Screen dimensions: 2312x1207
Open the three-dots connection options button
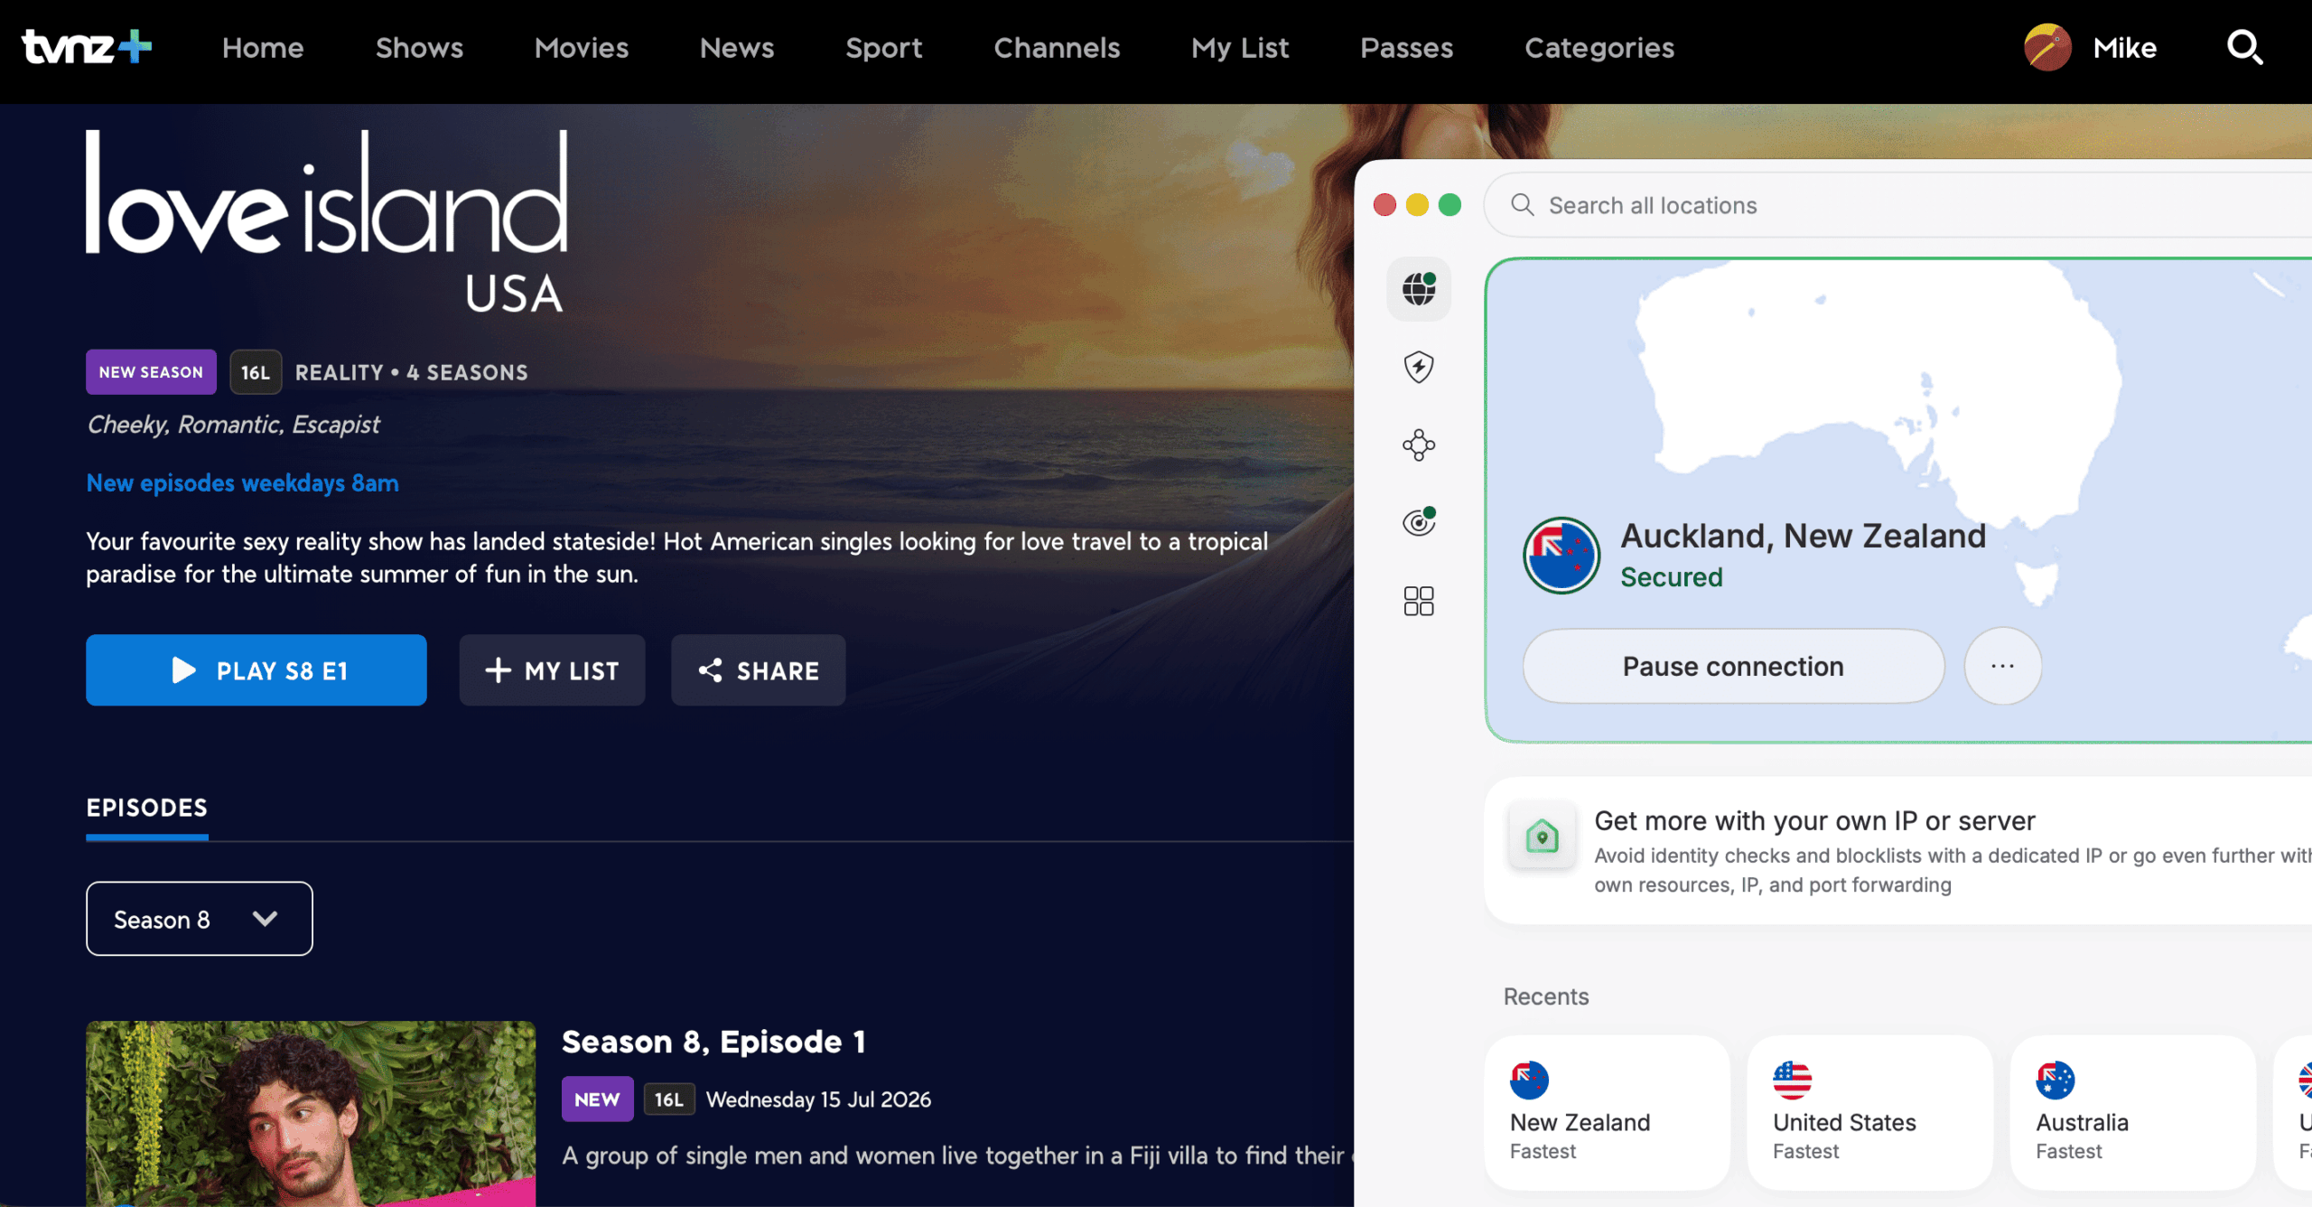coord(2002,667)
